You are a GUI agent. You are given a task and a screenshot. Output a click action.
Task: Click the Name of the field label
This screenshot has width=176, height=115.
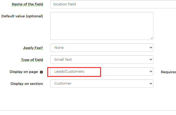click(x=28, y=4)
